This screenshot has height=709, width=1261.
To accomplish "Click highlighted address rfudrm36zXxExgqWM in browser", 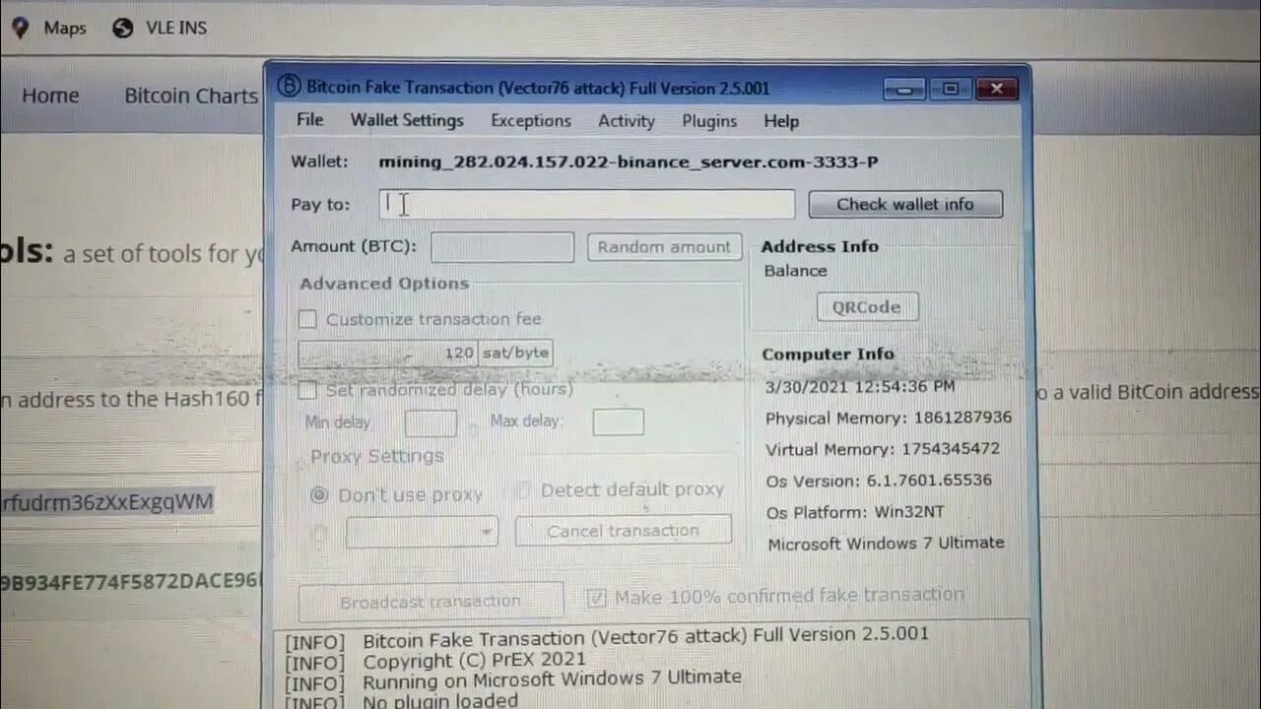I will point(106,501).
